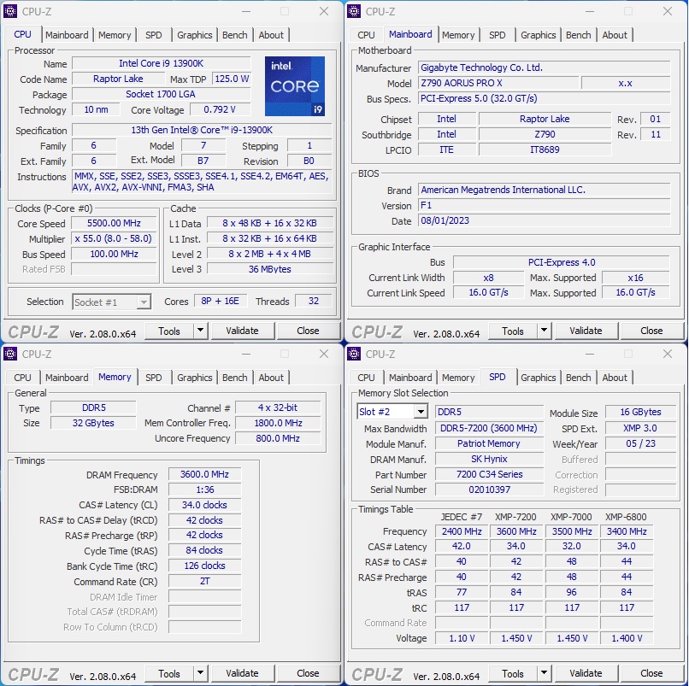Open the Bench tab in the CPU window
The height and width of the screenshot is (686, 689).
[x=234, y=35]
